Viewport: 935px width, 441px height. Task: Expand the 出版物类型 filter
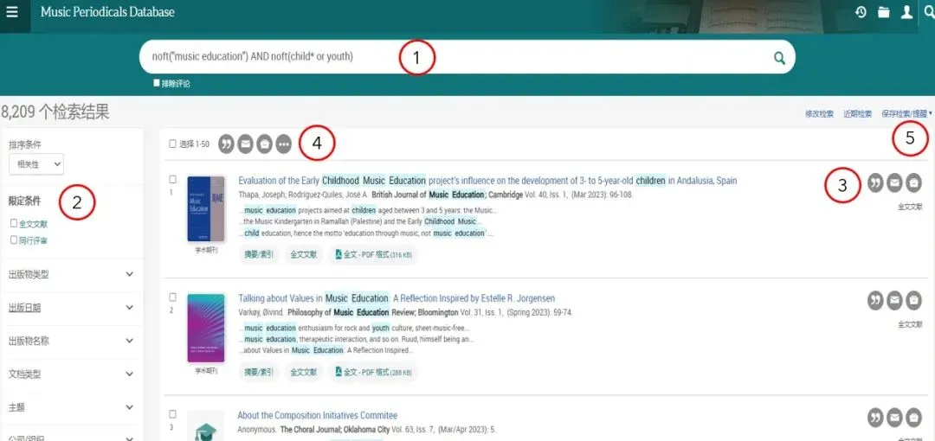tap(72, 275)
